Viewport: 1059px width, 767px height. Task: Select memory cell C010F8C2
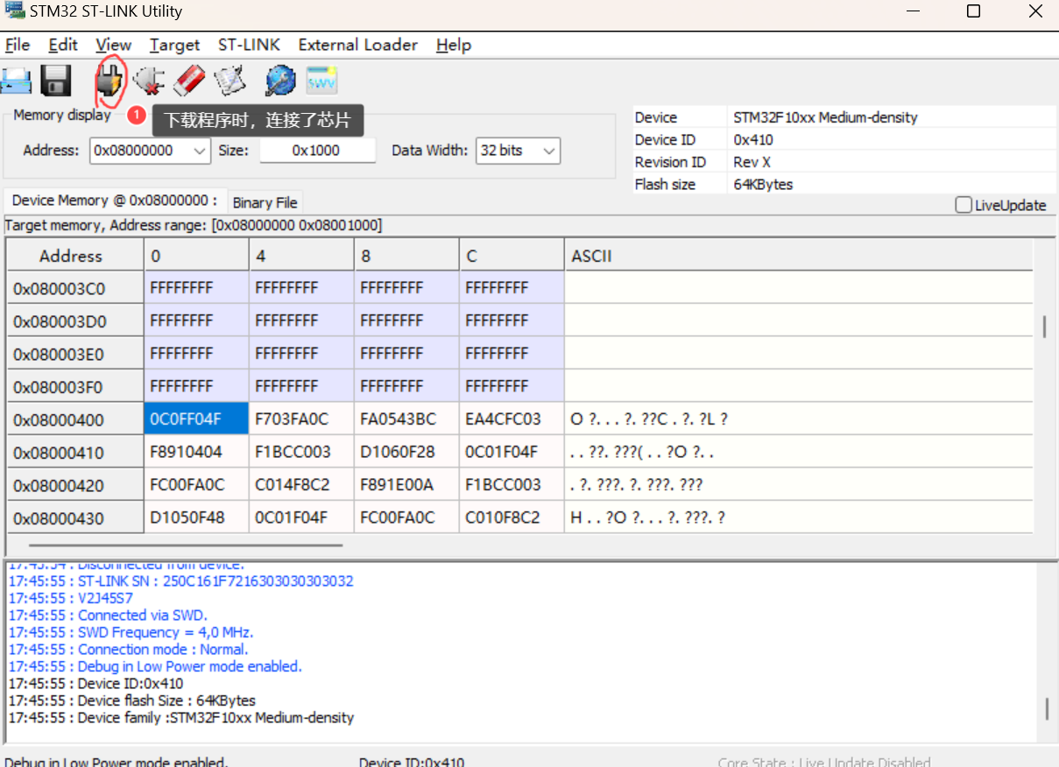pos(512,517)
